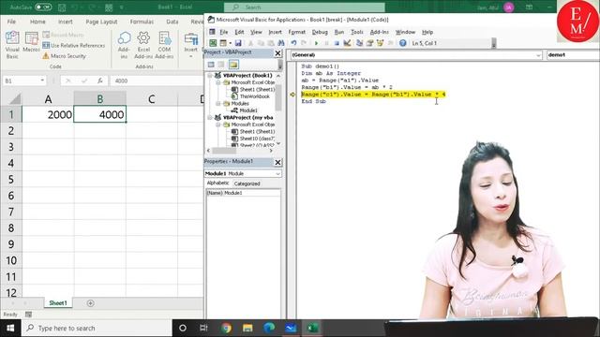Select the Sheet1 tab
This screenshot has height=337, width=600.
point(58,303)
